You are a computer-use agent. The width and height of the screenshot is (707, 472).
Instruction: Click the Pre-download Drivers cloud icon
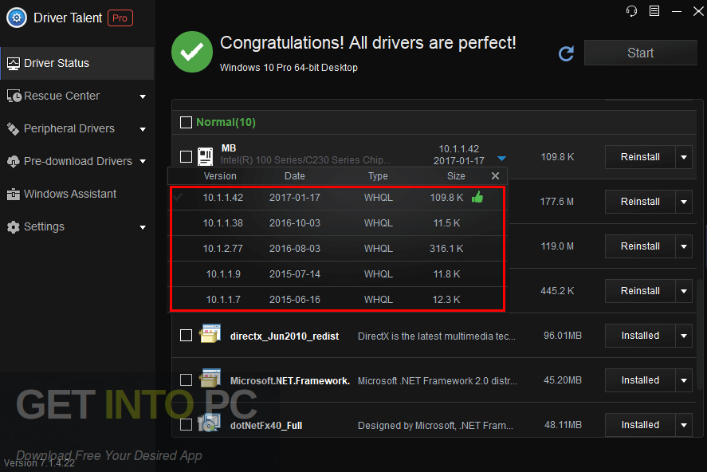(x=14, y=161)
